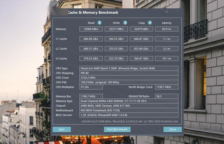Click the Memory Copy value box
The width and height of the screenshot is (224, 144).
point(141,29)
